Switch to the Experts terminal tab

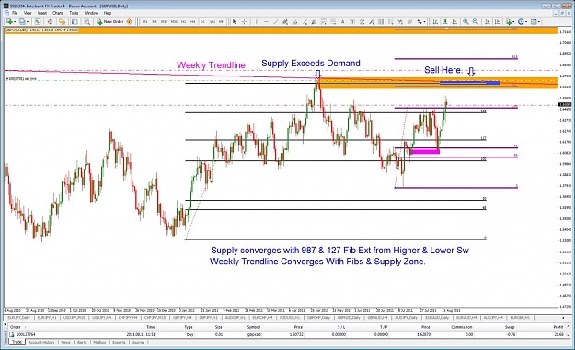pyautogui.click(x=119, y=342)
